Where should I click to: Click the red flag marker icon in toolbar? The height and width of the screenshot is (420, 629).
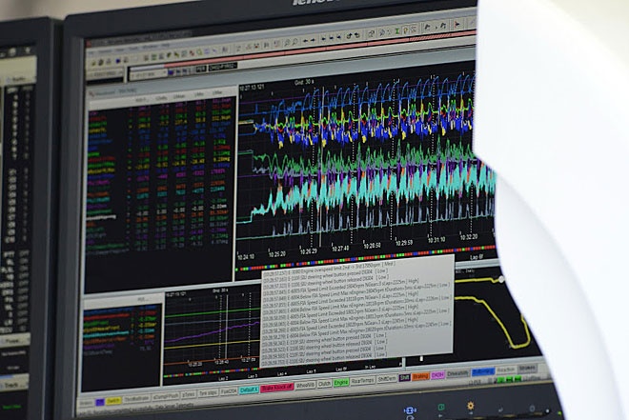pyautogui.click(x=457, y=25)
